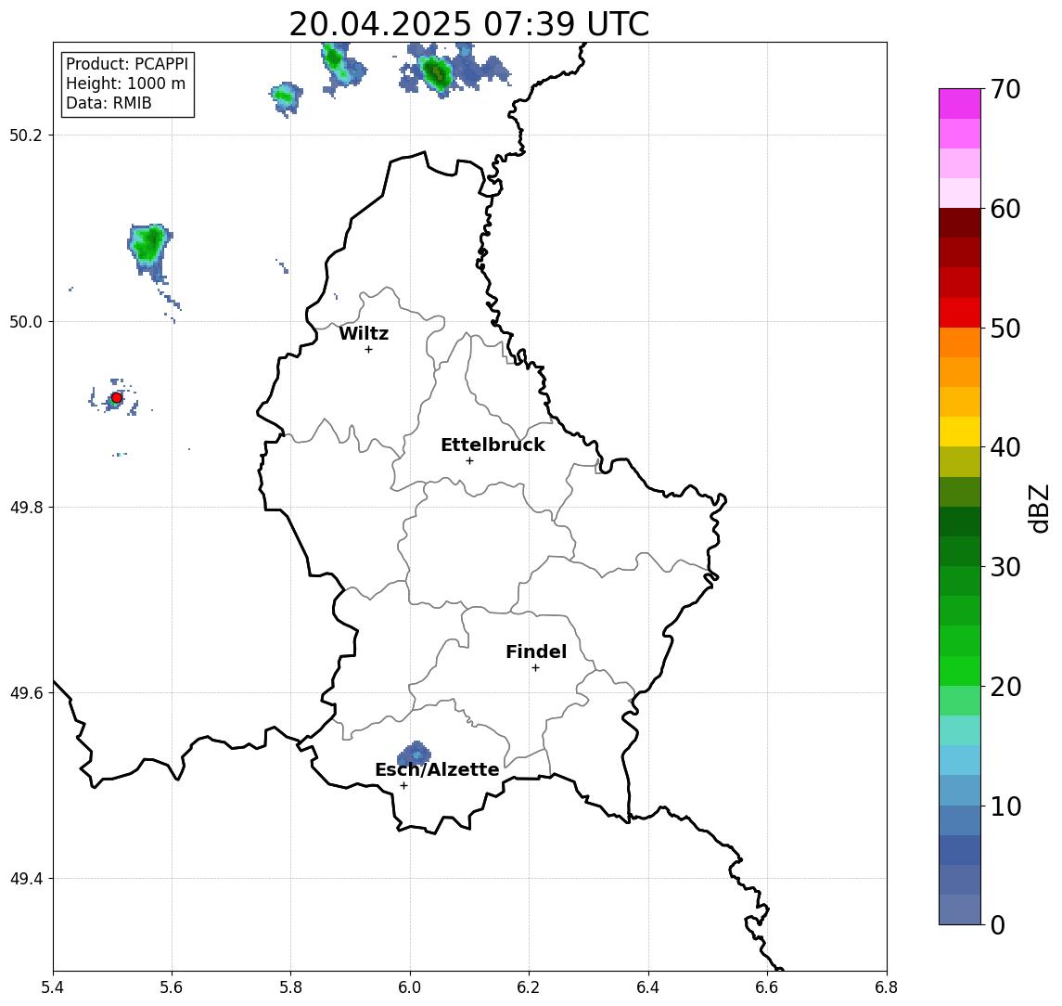Image resolution: width=1062 pixels, height=1006 pixels.
Task: Click the x-axis label 6.8
Action: point(887,987)
